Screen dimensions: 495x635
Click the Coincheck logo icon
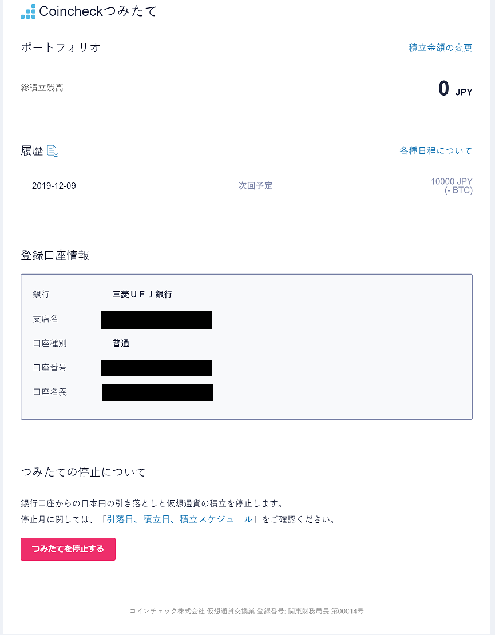click(x=28, y=11)
